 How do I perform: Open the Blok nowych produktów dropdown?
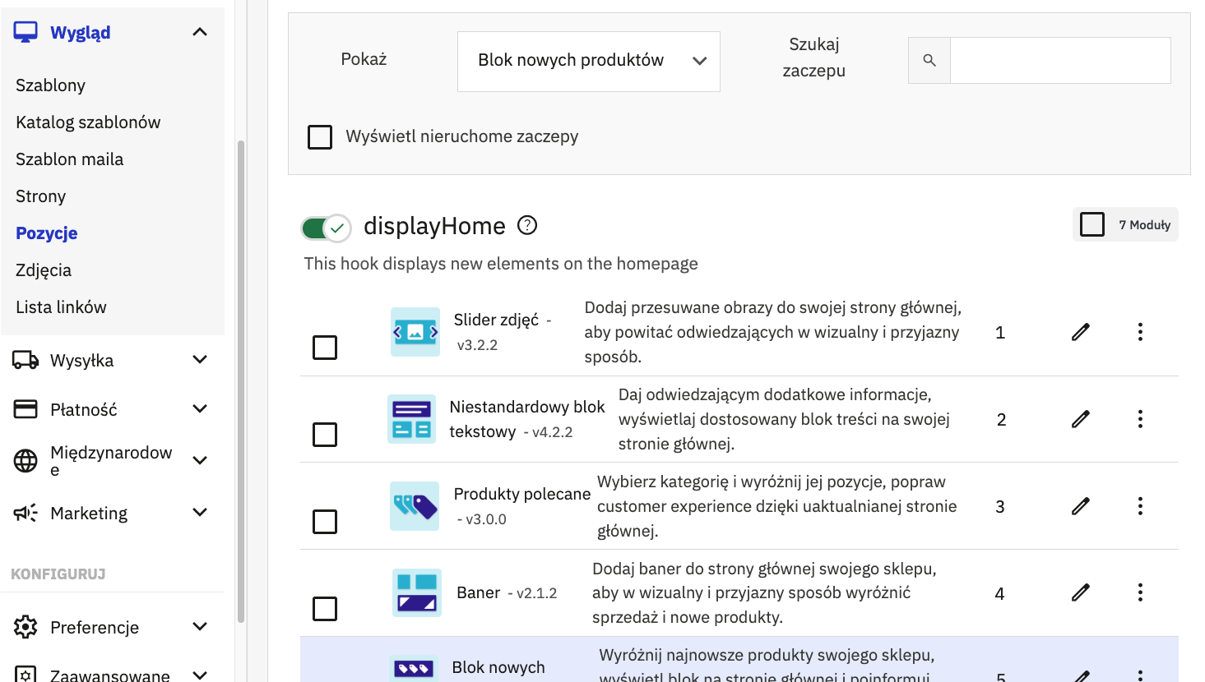(589, 61)
